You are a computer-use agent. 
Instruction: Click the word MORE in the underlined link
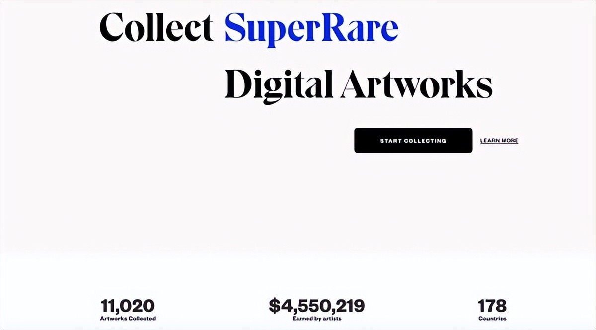509,141
